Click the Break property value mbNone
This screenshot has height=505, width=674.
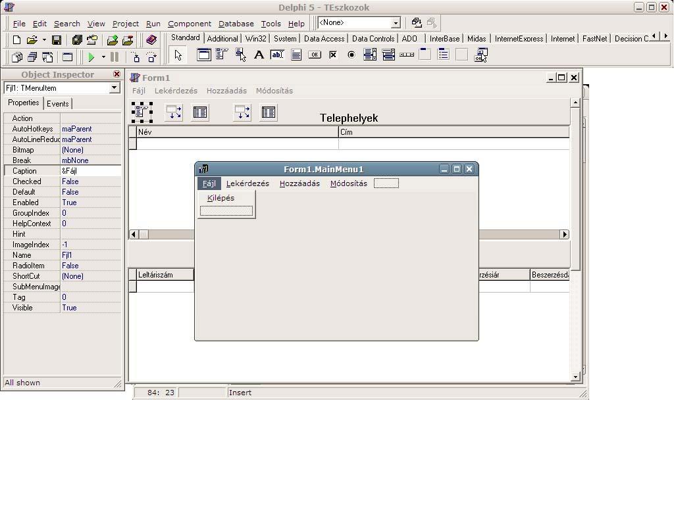coord(91,160)
